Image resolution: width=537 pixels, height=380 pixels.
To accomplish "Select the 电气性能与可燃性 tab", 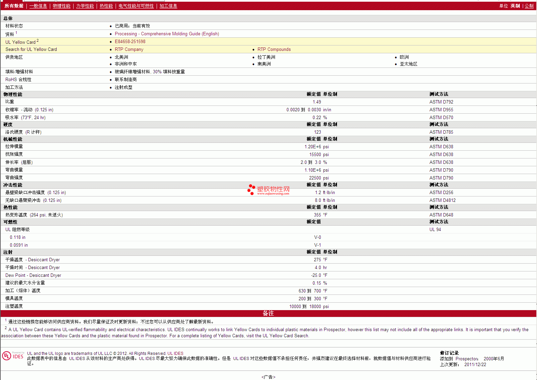I will pos(136,6).
